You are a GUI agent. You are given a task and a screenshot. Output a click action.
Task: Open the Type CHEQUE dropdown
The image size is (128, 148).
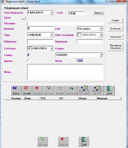[52, 35]
